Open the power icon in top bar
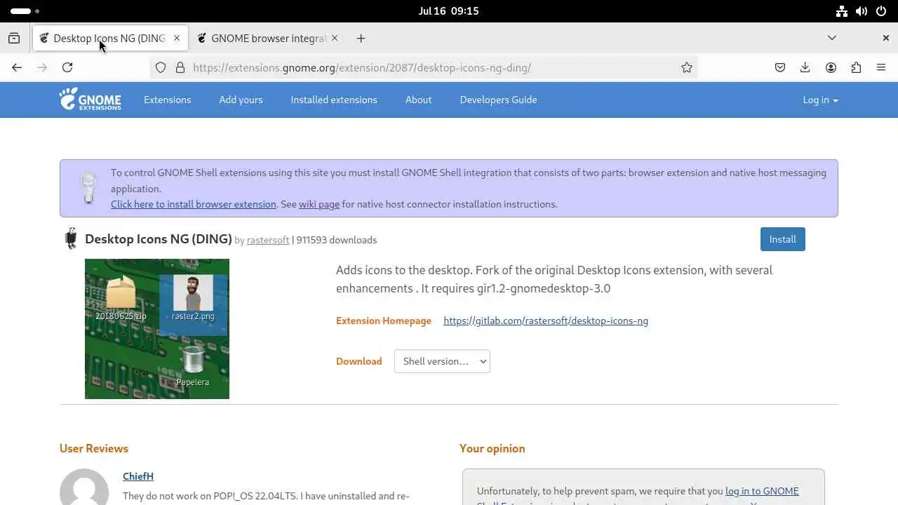The image size is (898, 505). [881, 11]
